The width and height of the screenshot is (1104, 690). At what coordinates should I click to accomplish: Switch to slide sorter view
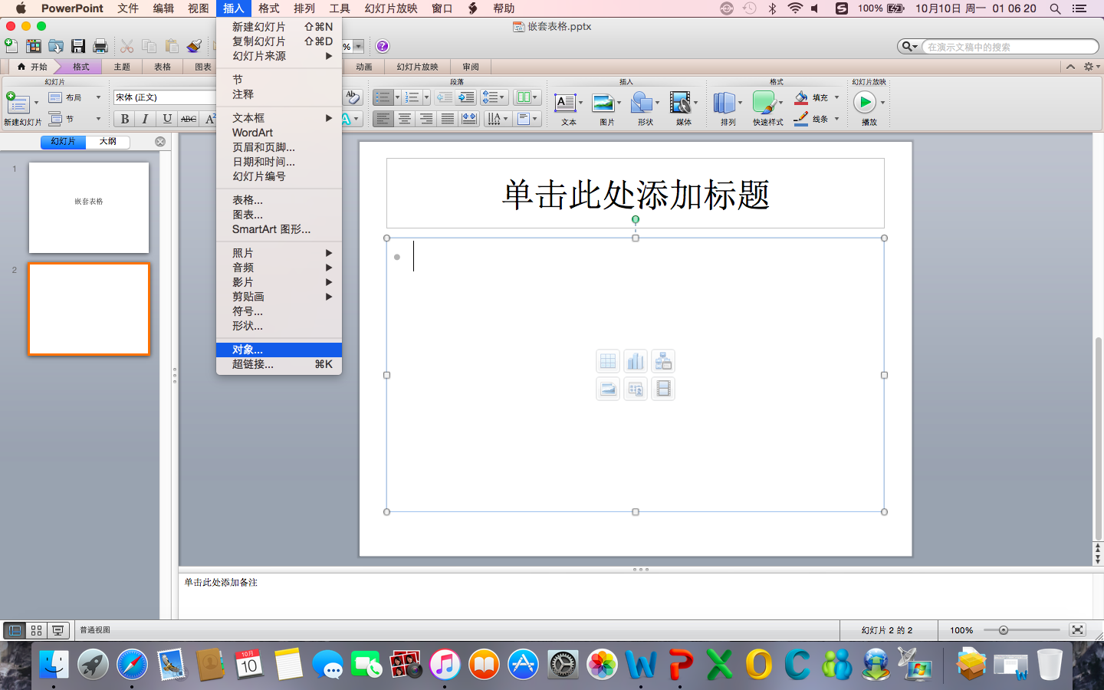tap(36, 630)
